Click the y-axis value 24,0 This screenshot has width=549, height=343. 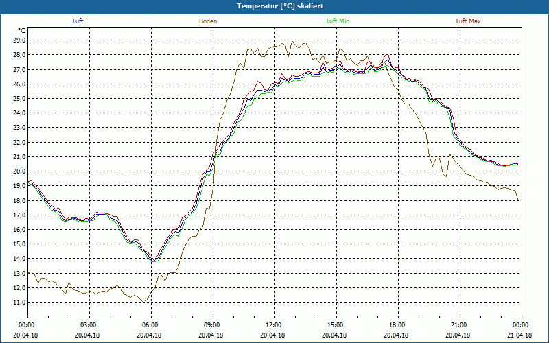click(x=20, y=113)
